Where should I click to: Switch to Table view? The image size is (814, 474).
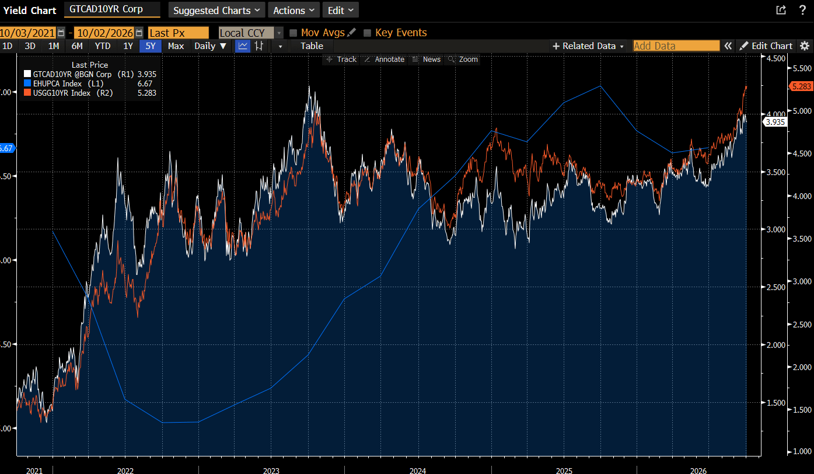pos(312,46)
